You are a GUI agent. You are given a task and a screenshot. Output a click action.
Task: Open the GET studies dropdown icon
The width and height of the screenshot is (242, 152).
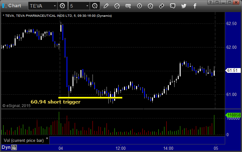click(x=128, y=6)
